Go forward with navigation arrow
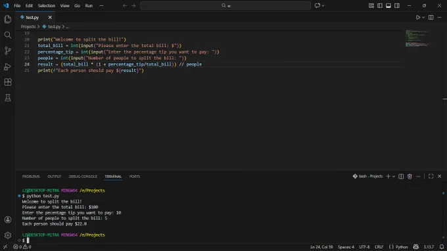This screenshot has height=251, width=447. (x=133, y=5)
